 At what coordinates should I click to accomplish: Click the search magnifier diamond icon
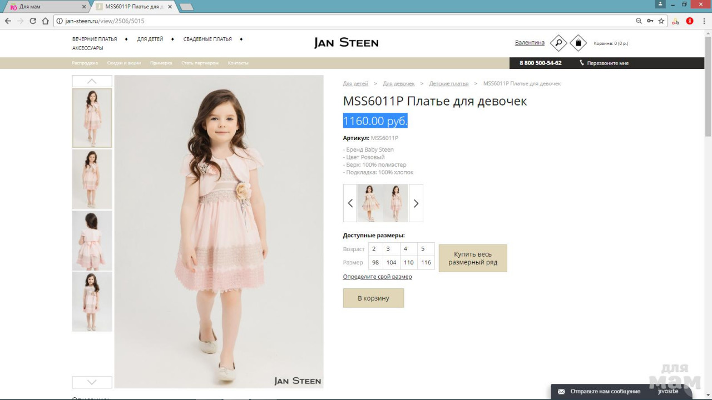coord(558,43)
